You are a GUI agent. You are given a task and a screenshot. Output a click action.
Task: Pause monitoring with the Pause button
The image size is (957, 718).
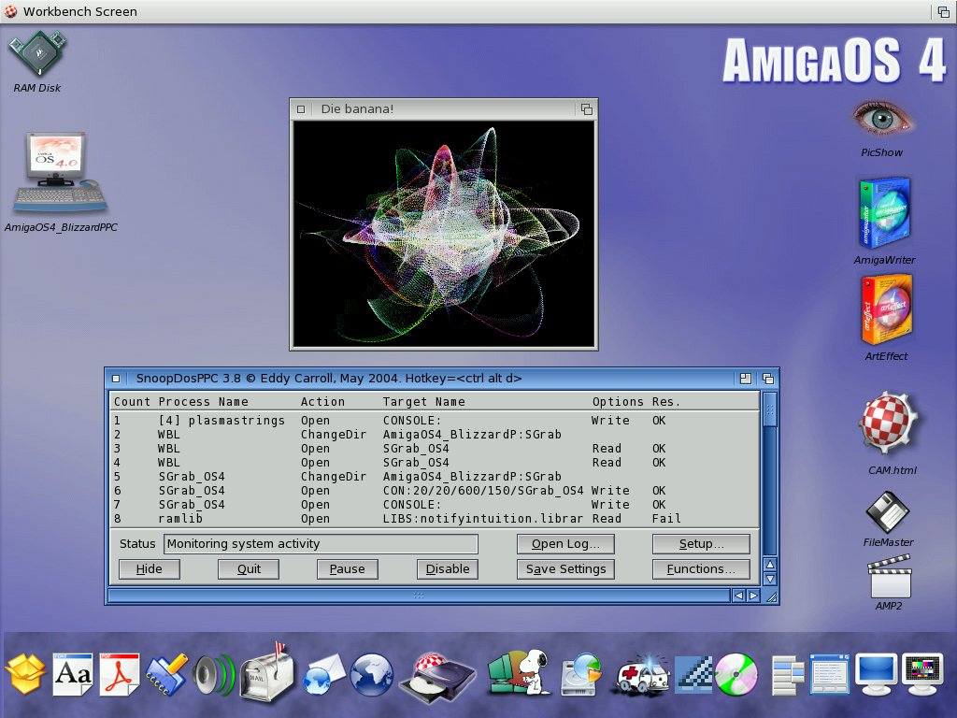348,569
